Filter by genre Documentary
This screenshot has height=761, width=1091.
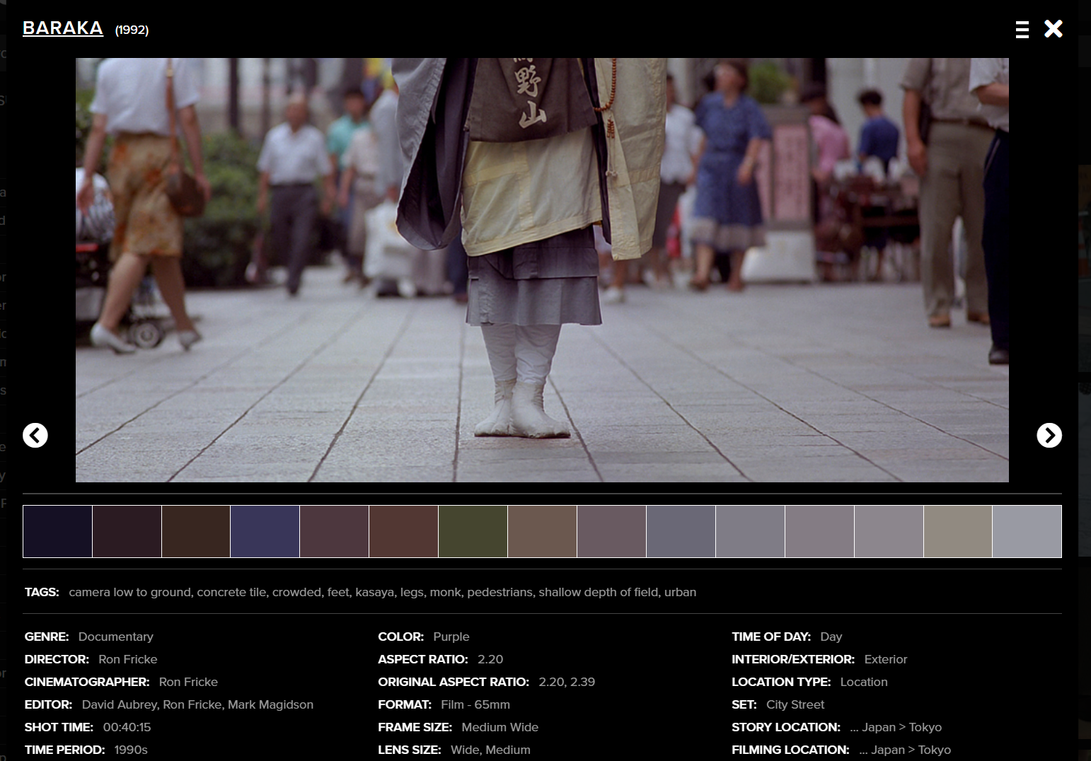coord(115,637)
